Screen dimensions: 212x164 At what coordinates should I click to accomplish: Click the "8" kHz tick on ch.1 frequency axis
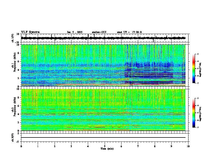18,53
